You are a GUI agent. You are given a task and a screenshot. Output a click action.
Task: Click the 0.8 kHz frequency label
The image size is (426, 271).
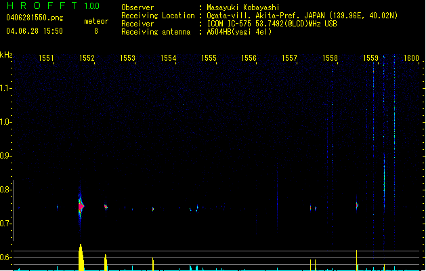coord(5,190)
